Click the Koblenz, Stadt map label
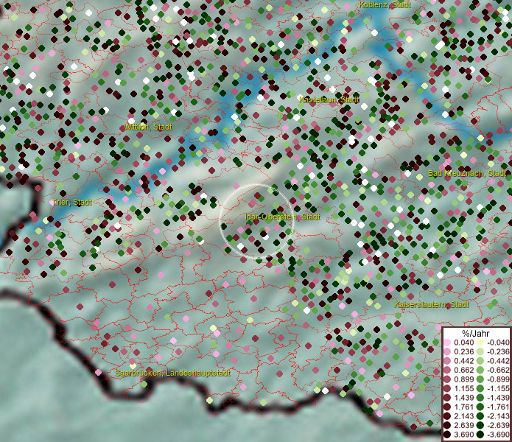This screenshot has height=442, width=512. 385,4
